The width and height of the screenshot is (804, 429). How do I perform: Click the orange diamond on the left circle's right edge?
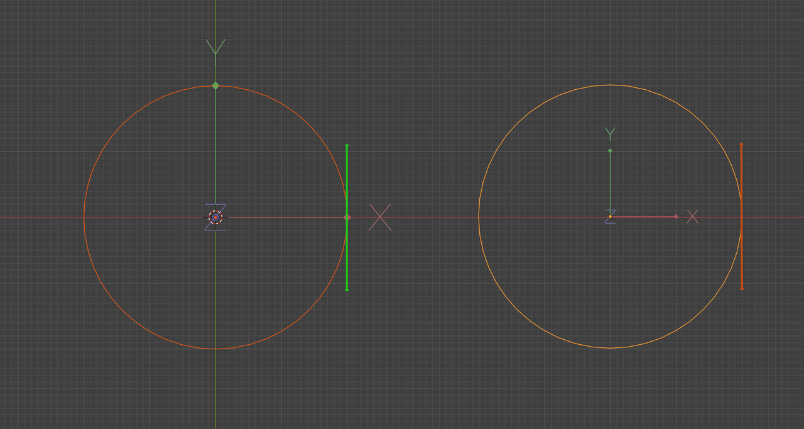(x=346, y=217)
